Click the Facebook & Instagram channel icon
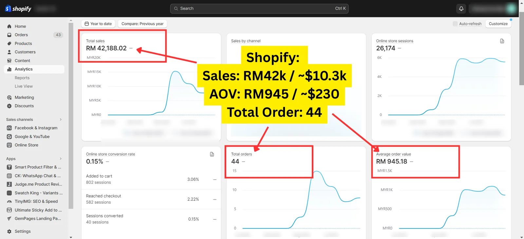Screen dimensions: 524x239 9,128
